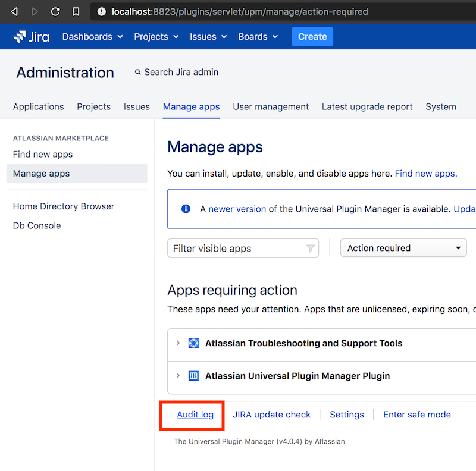Open the Issues dropdown in top navigation
Image resolution: width=476 pixels, height=471 pixels.
[208, 37]
